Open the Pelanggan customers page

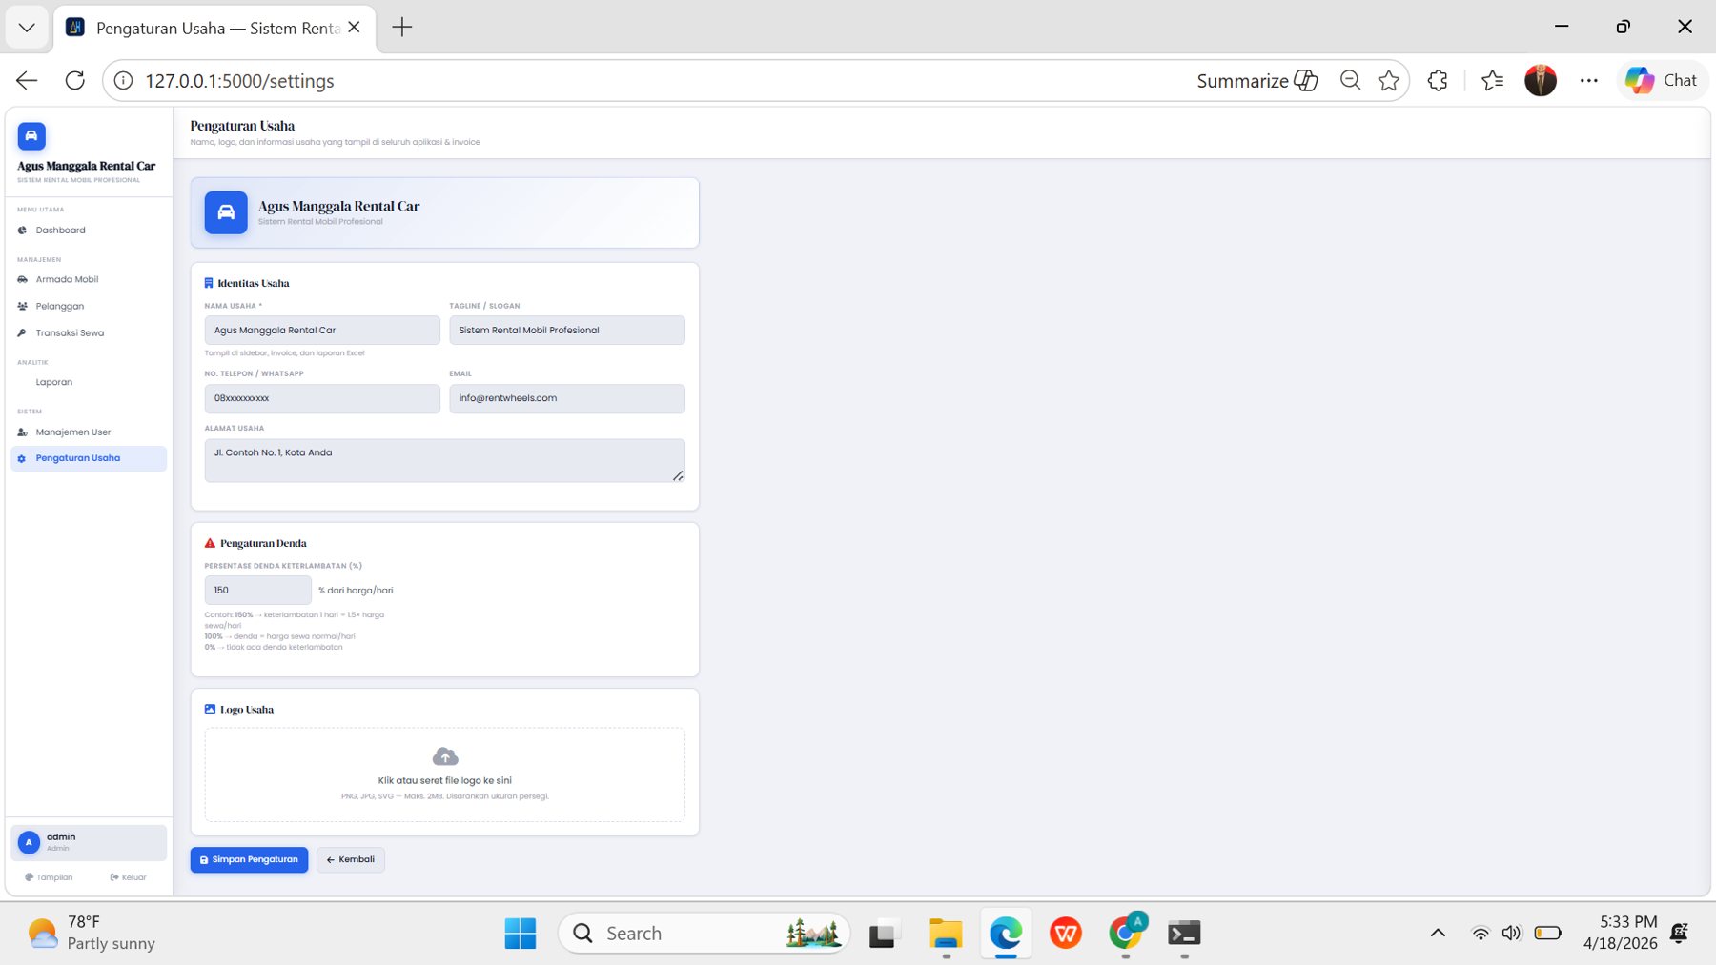[59, 307]
